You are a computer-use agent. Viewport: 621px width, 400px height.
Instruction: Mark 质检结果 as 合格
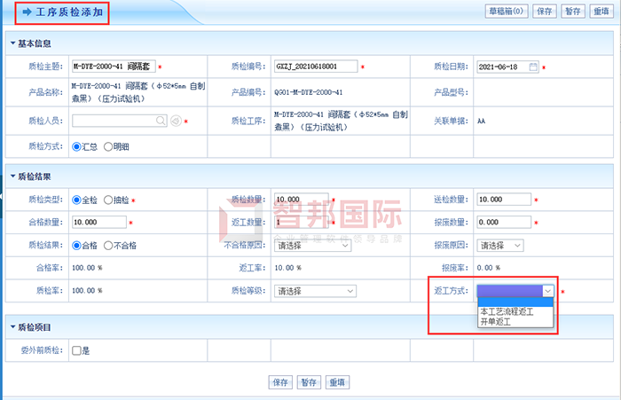[x=76, y=246]
